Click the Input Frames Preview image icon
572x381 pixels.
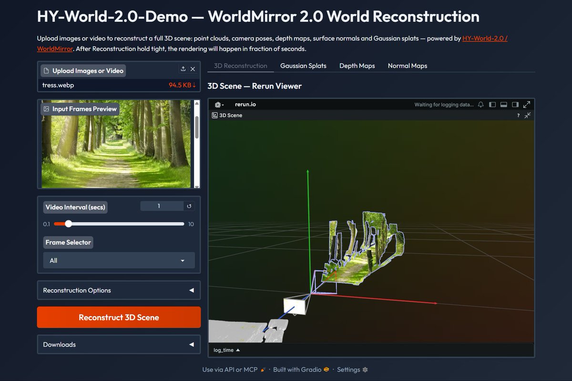point(46,109)
